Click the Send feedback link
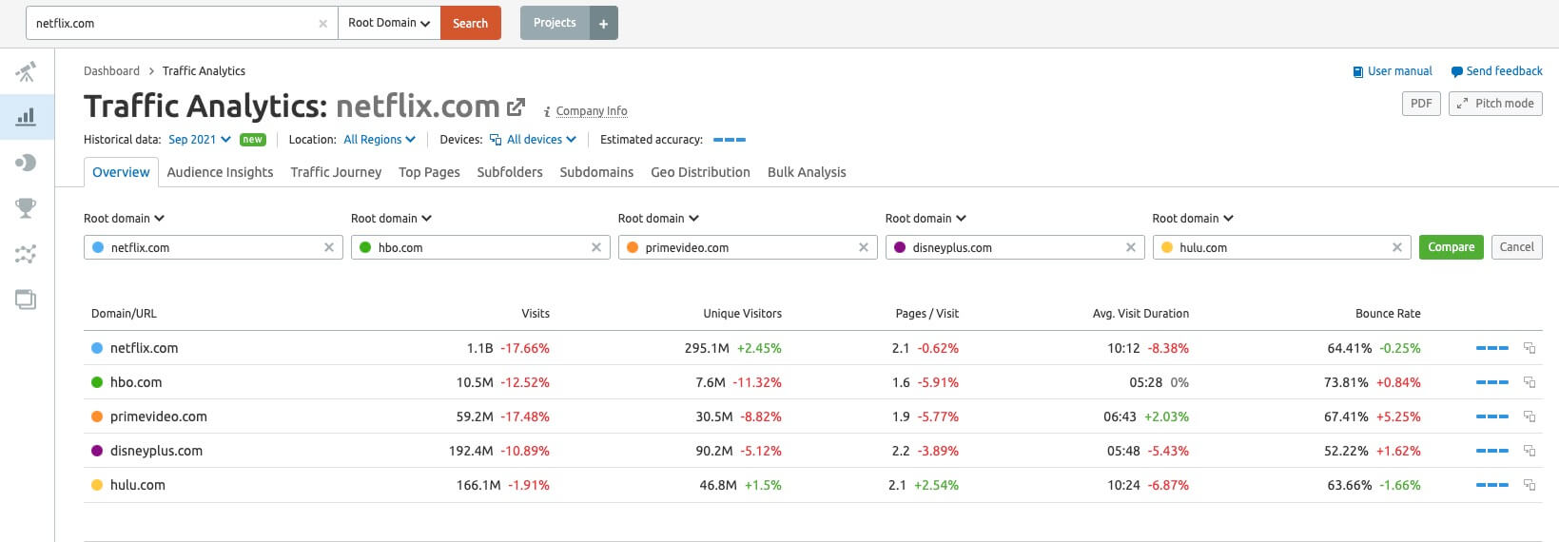Image resolution: width=1559 pixels, height=542 pixels. pos(1496,71)
